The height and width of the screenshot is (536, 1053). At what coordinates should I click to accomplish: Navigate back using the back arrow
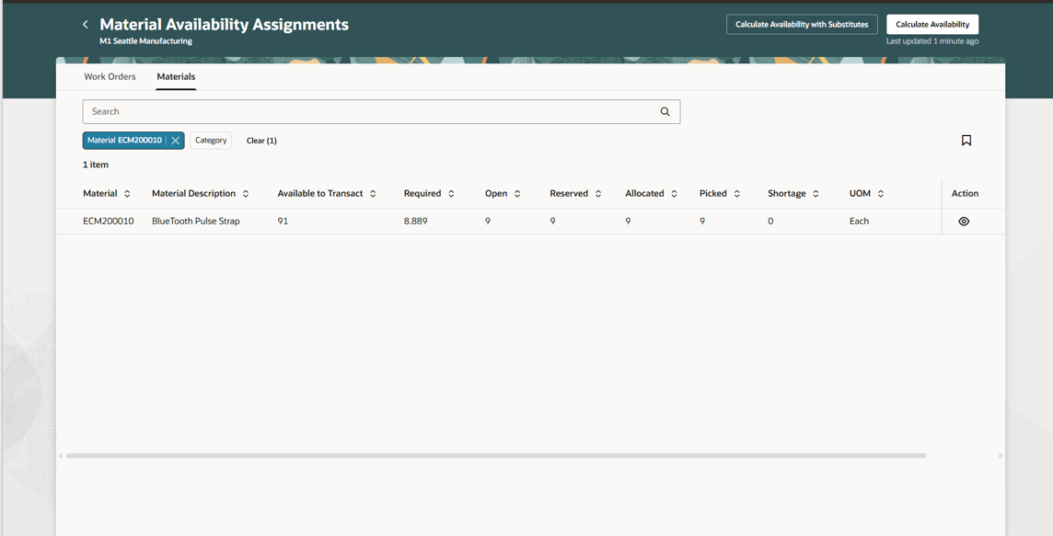click(x=86, y=24)
